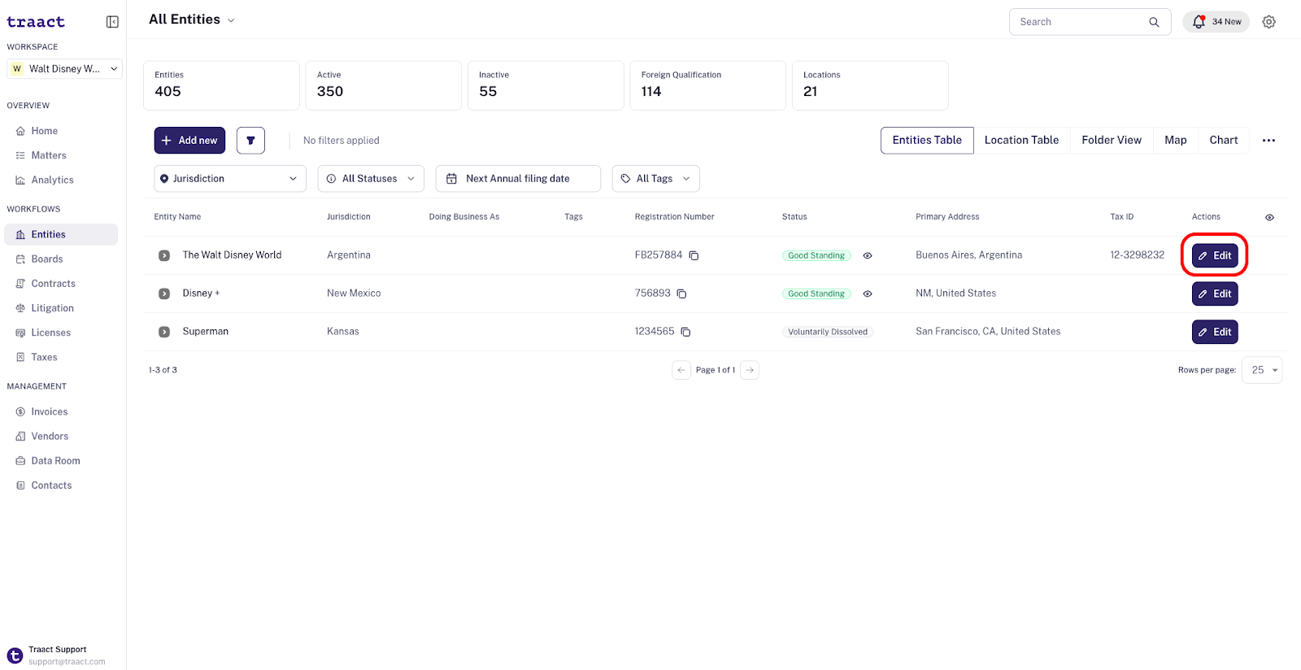Image resolution: width=1301 pixels, height=670 pixels.
Task: Open Licenses in sidebar
Action: (61, 333)
